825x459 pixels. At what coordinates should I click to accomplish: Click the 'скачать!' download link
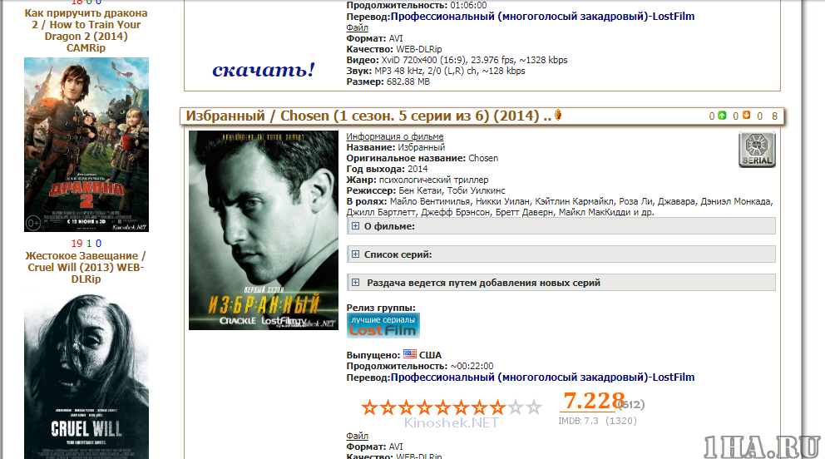click(x=263, y=69)
